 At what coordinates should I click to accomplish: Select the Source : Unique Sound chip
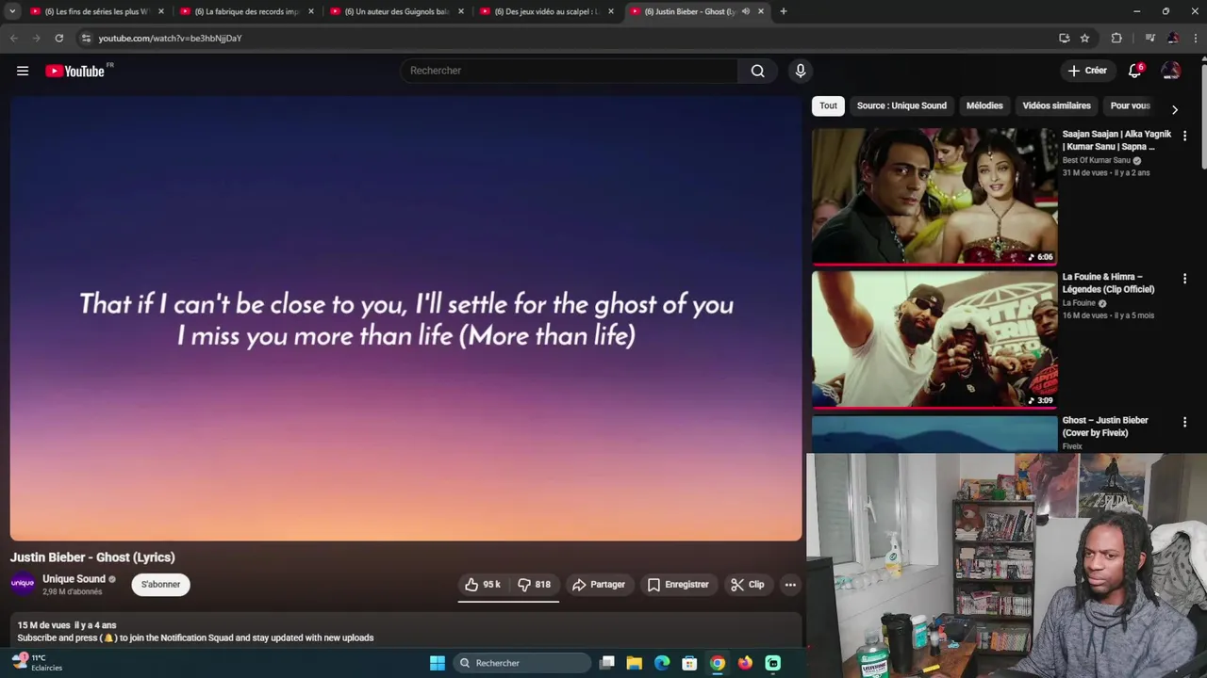point(901,105)
